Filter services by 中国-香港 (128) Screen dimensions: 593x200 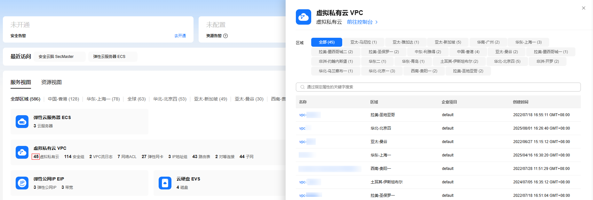click(63, 99)
